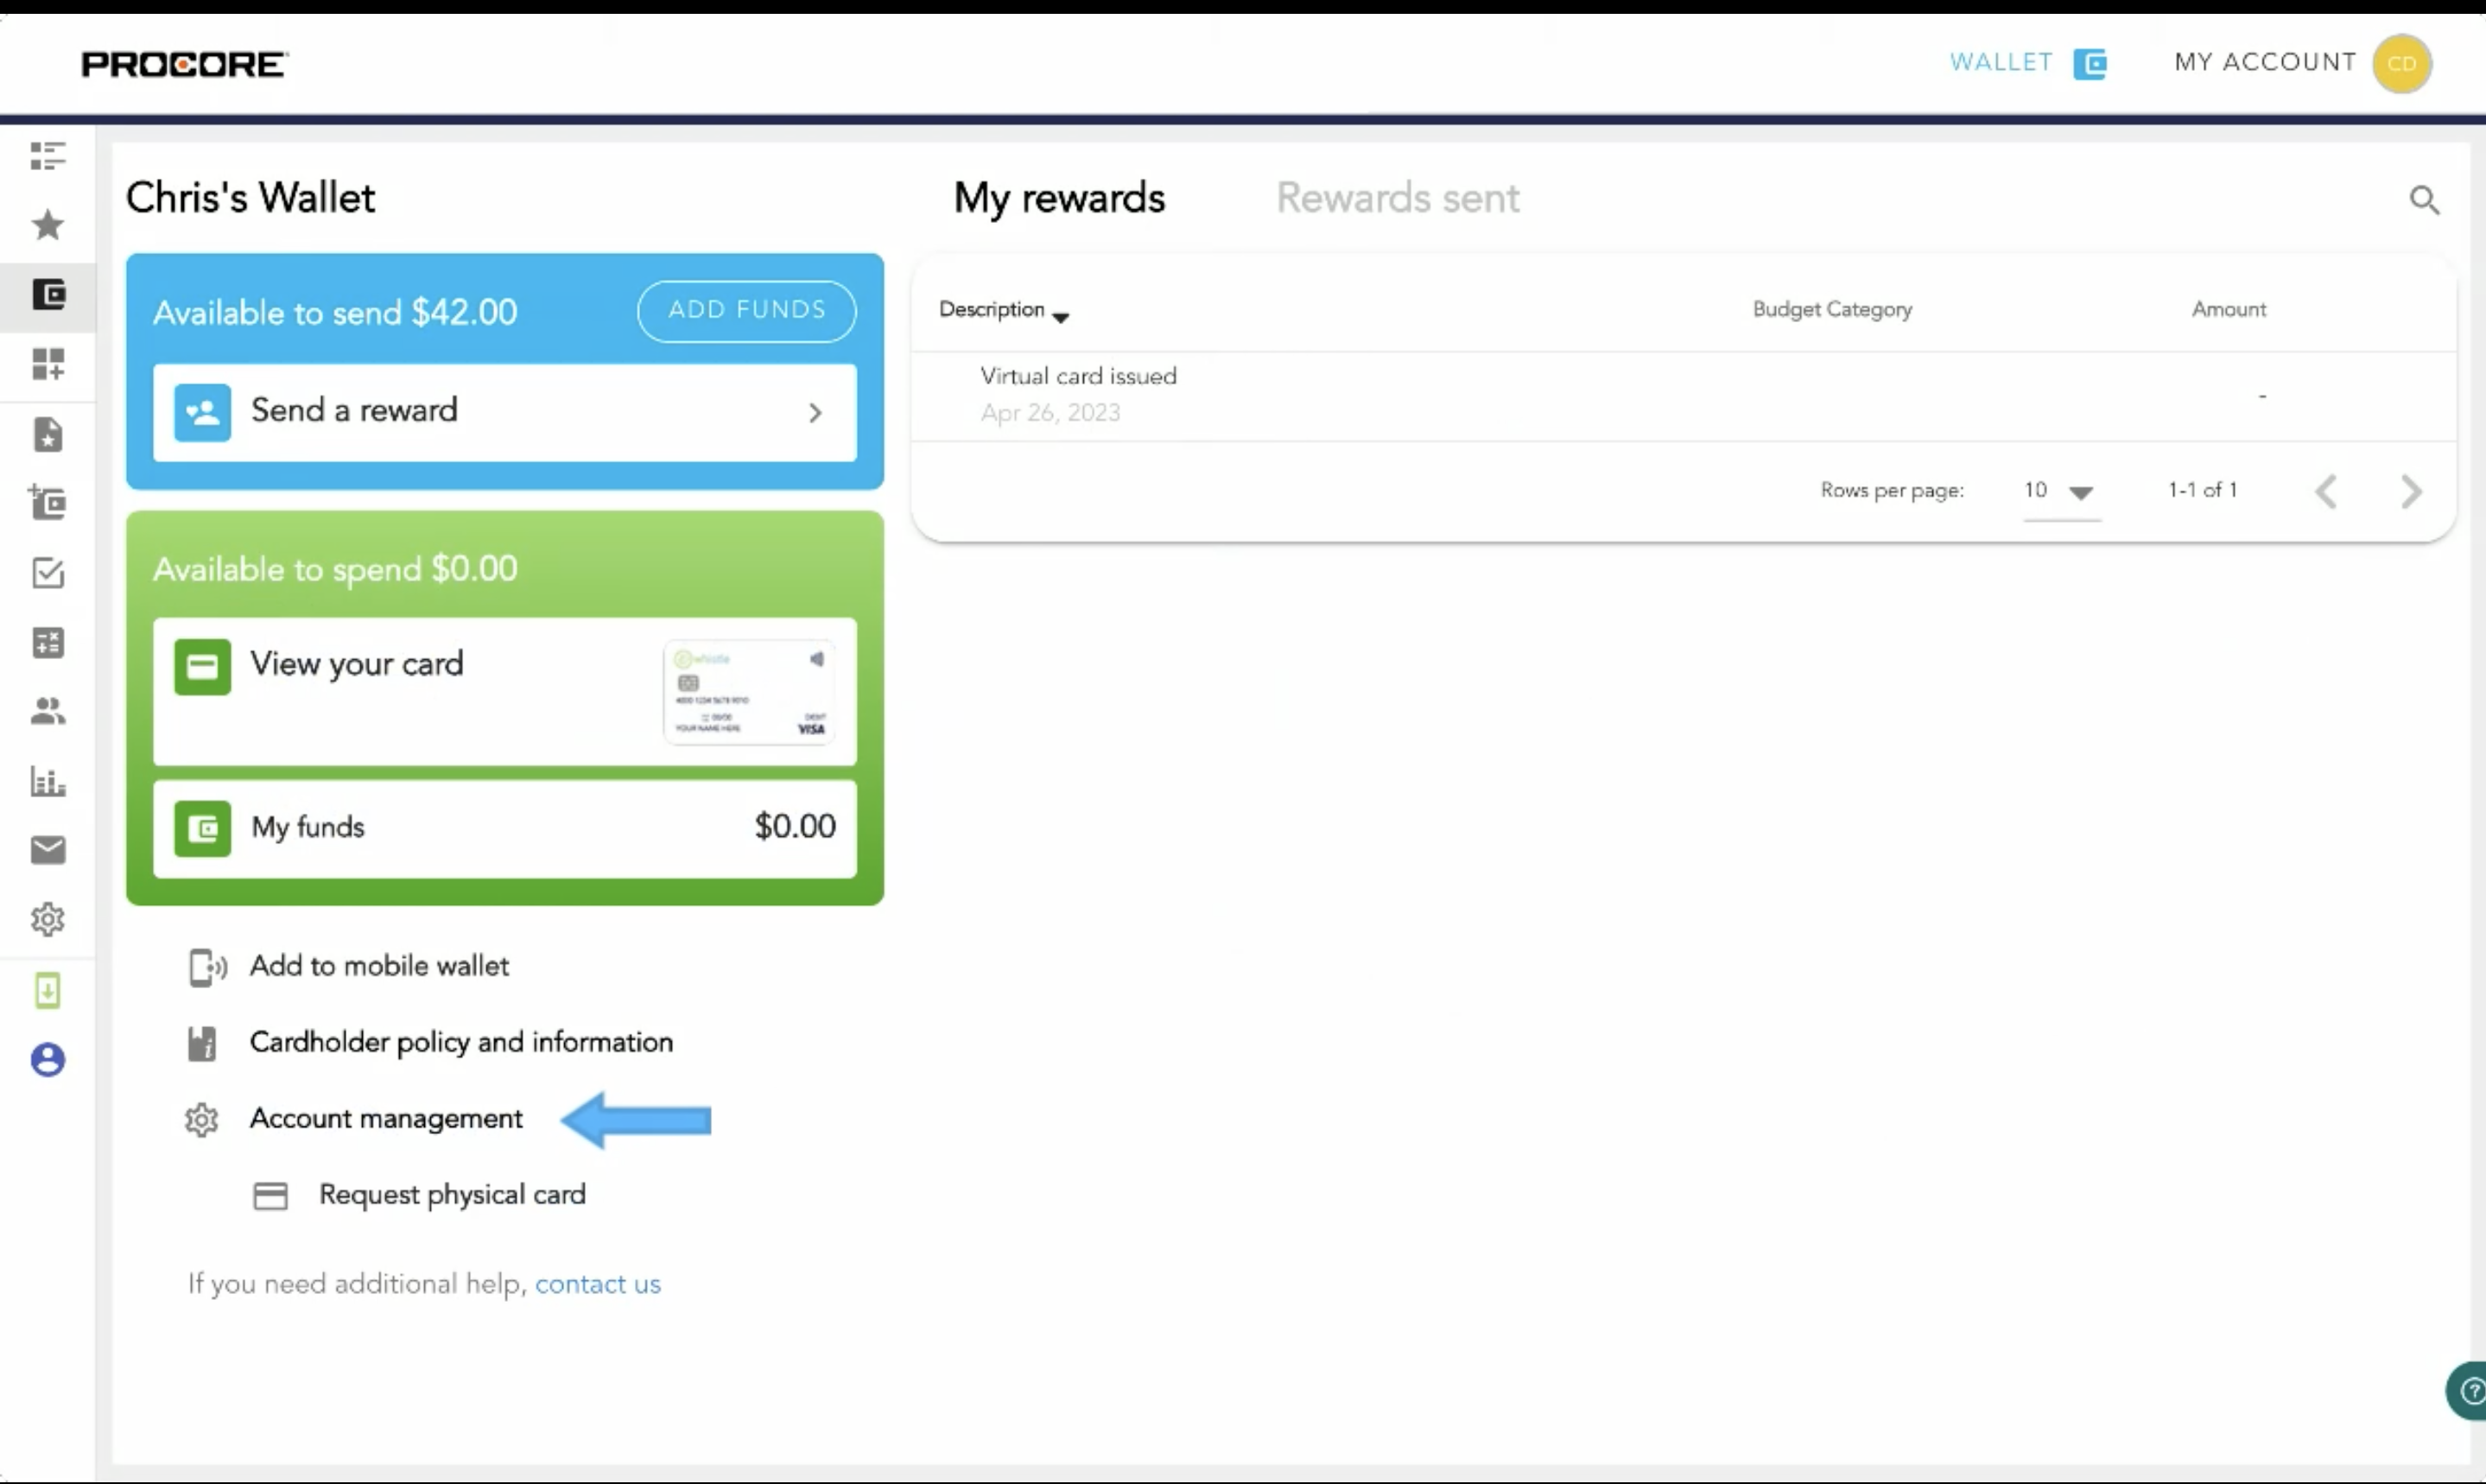Open the settings gear in sidebar
Image resolution: width=2486 pixels, height=1484 pixels.
[48, 919]
